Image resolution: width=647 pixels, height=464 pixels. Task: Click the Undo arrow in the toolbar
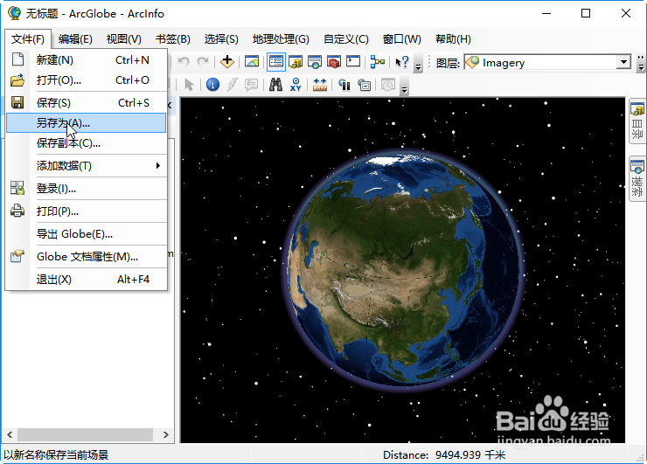[x=184, y=62]
